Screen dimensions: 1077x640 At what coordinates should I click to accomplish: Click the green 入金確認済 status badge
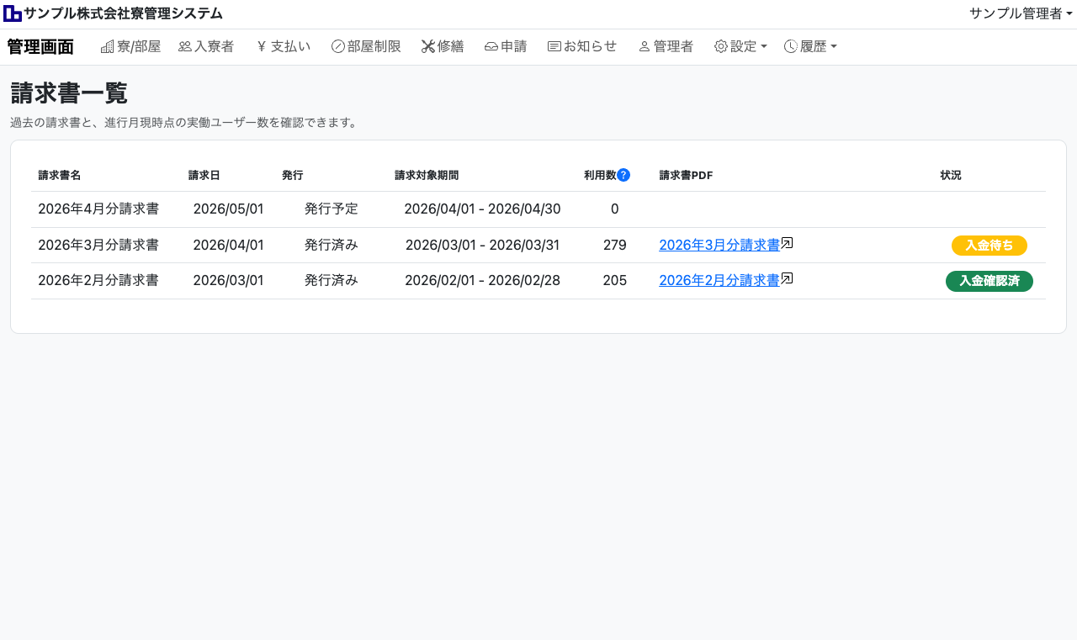(989, 281)
